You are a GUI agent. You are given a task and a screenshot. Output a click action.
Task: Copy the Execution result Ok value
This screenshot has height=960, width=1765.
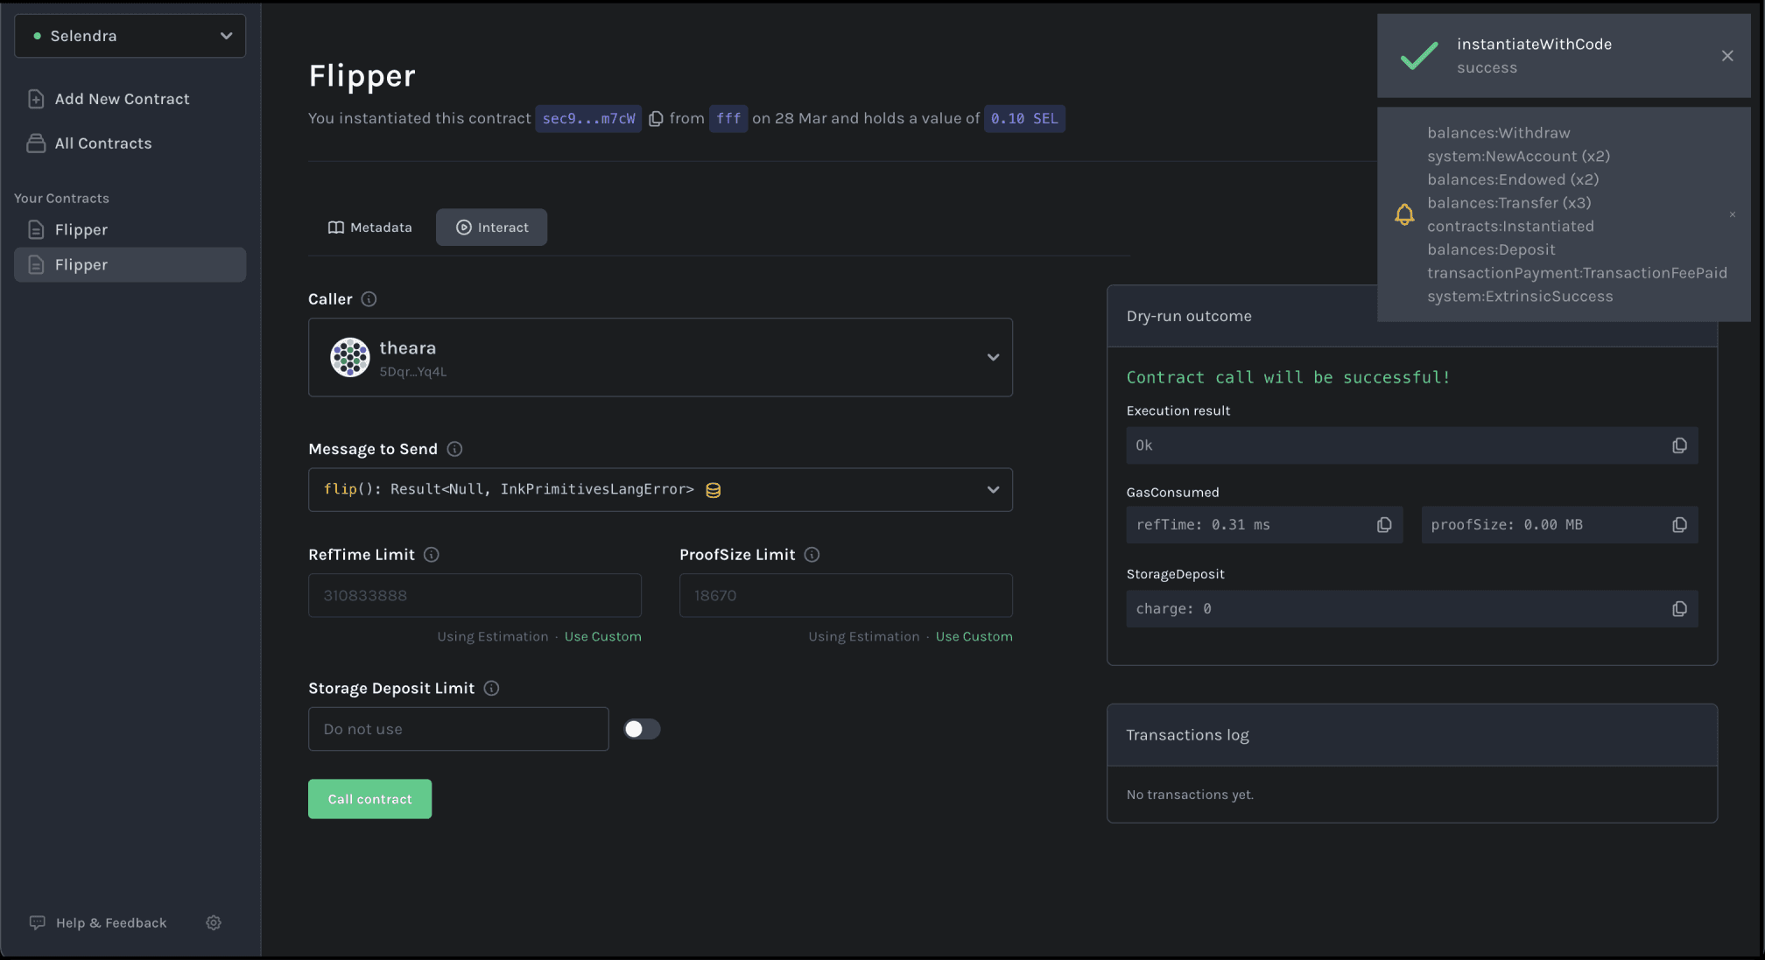pos(1678,445)
